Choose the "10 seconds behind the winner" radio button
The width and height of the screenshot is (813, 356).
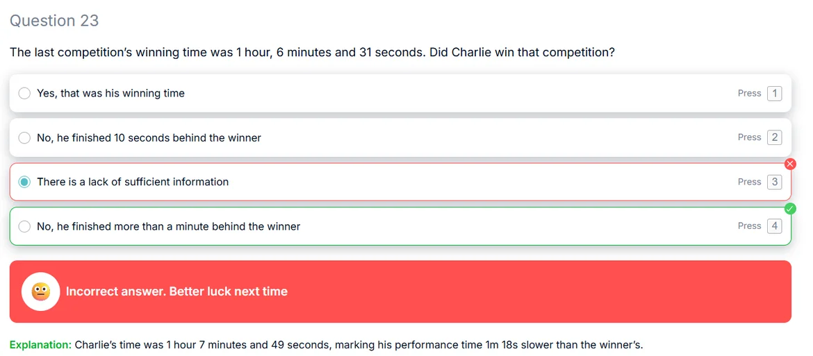(24, 138)
